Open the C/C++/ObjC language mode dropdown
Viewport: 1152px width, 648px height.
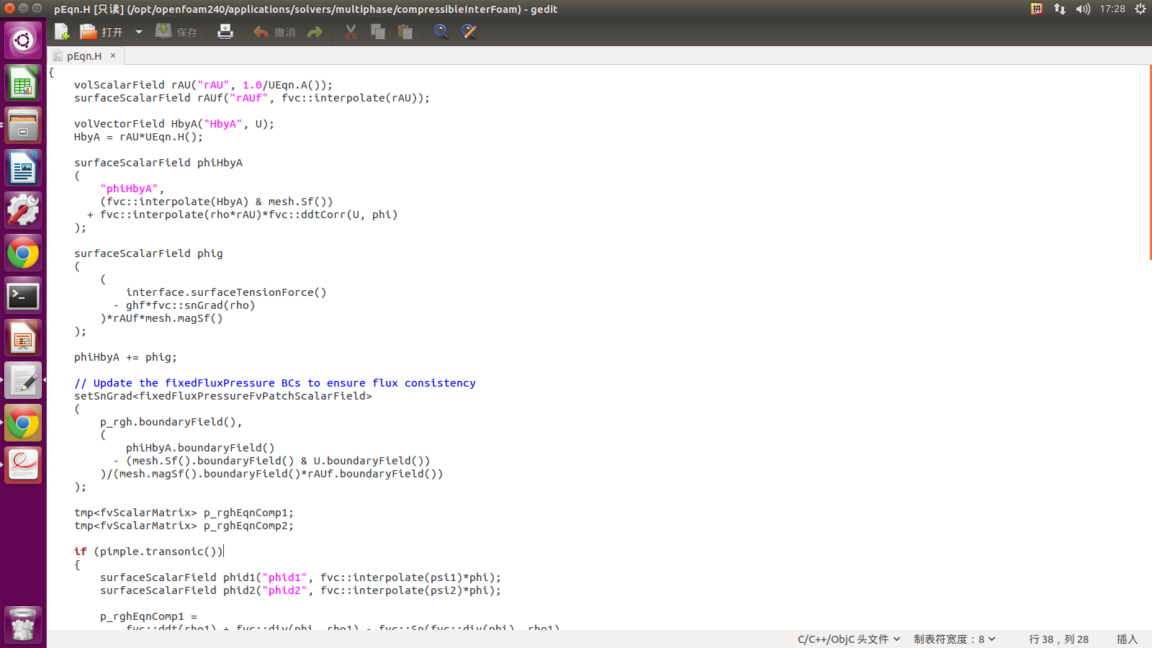pos(848,639)
